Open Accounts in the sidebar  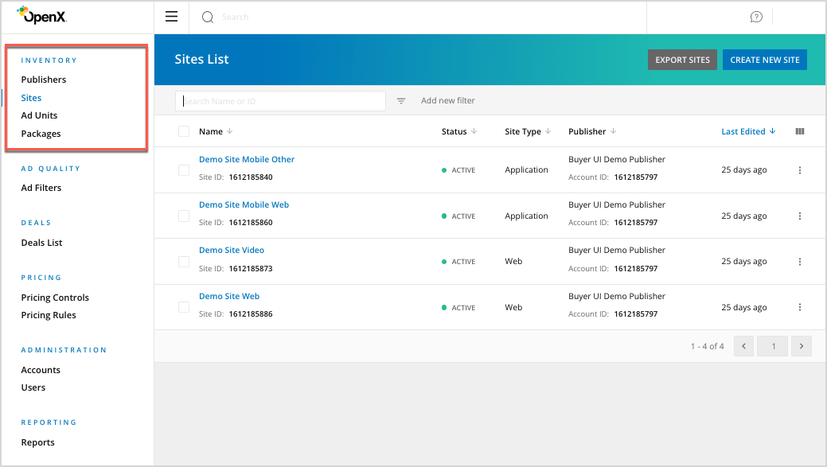[x=41, y=370]
